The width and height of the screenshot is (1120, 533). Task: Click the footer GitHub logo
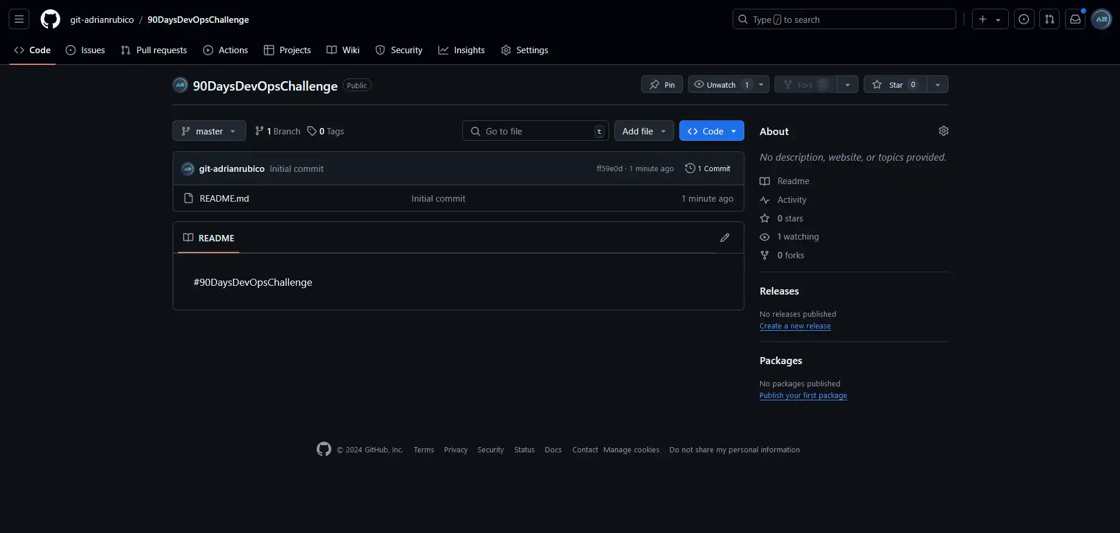(x=324, y=449)
